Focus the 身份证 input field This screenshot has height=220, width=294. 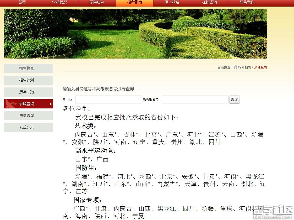click(x=108, y=99)
